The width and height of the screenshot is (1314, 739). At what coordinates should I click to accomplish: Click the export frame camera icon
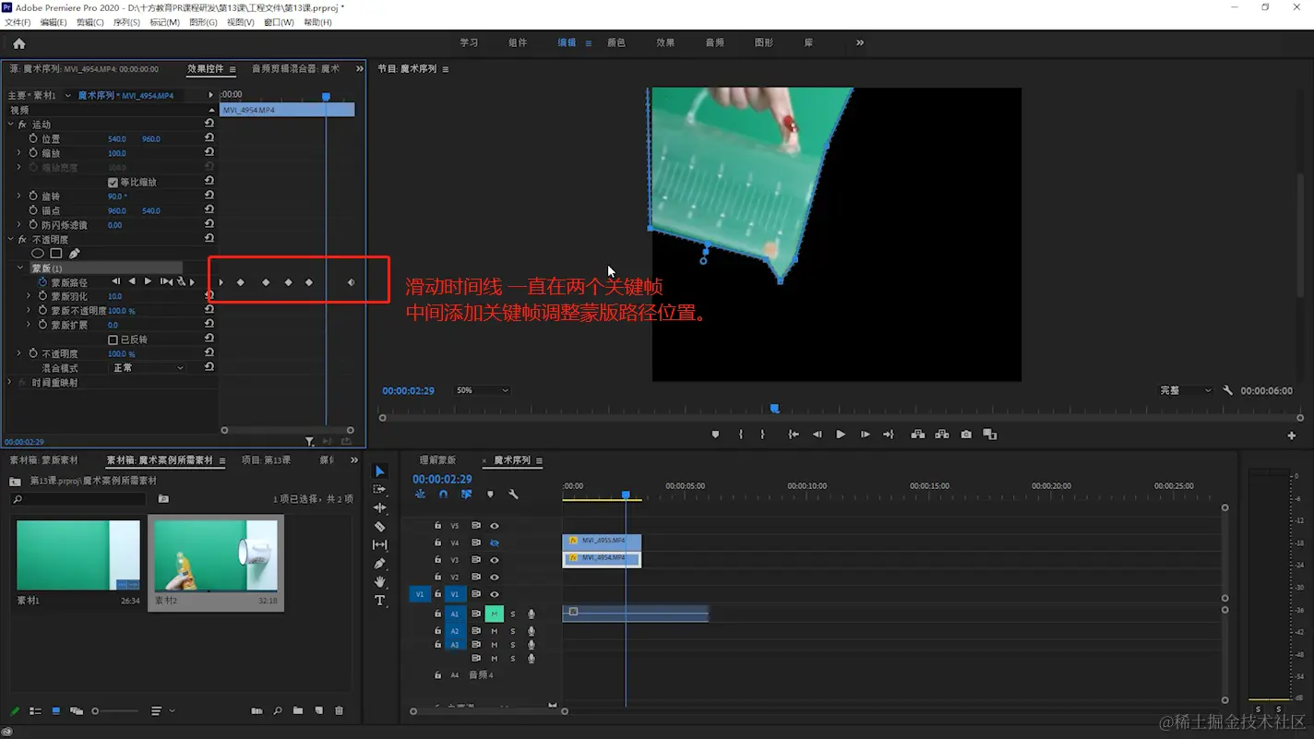pos(966,435)
